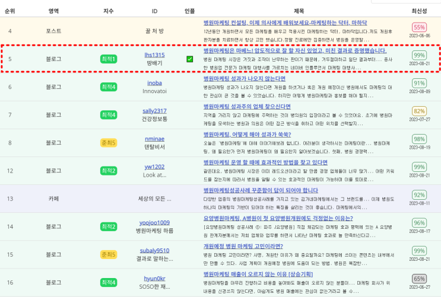Click the gray 65% freshness badge

click(x=419, y=279)
